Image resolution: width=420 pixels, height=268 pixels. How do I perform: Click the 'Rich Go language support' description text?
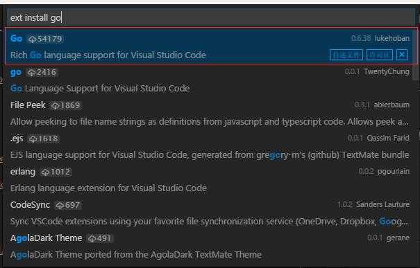coord(108,55)
